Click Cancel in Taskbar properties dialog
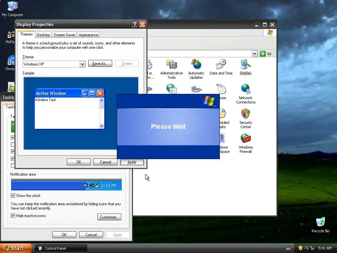 (x=91, y=235)
